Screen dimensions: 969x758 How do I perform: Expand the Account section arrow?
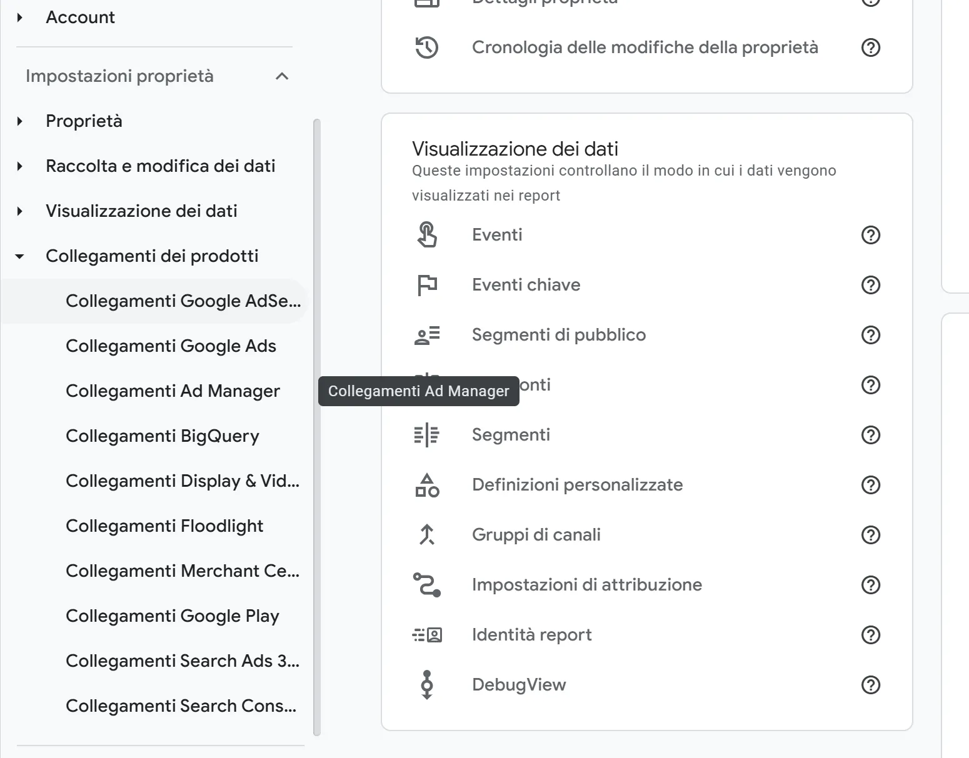point(20,17)
